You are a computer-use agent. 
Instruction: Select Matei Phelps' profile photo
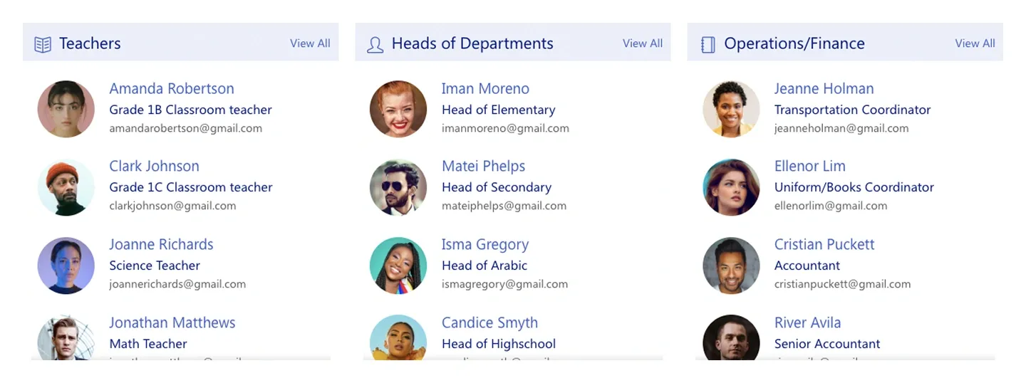click(x=398, y=187)
